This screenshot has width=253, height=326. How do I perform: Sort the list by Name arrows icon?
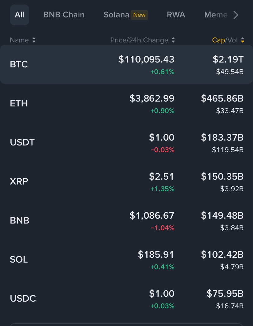[34, 40]
